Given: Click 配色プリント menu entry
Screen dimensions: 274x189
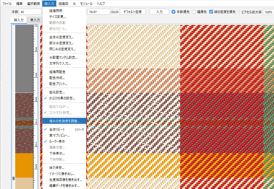Looking at the screenshot, I should [58, 84].
